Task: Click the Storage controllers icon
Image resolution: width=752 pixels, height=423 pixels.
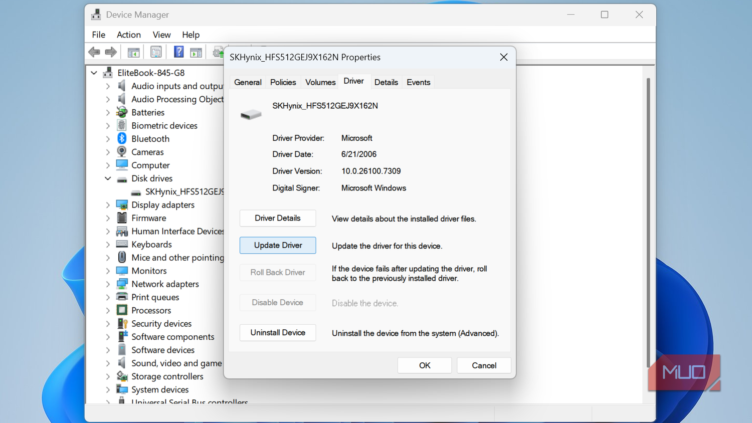Action: pos(121,376)
